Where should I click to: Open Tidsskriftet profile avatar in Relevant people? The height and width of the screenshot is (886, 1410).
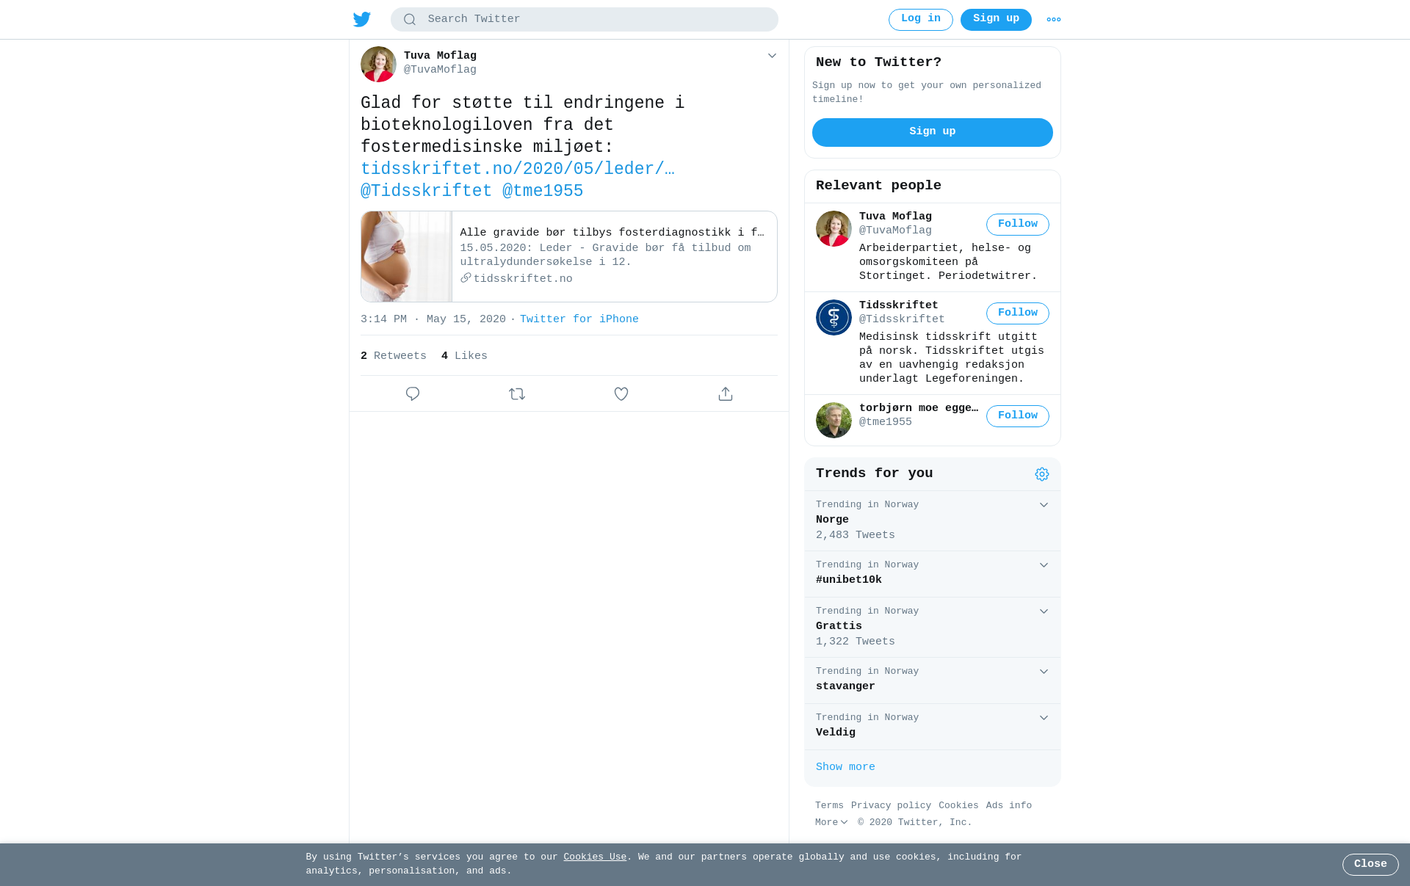834,317
